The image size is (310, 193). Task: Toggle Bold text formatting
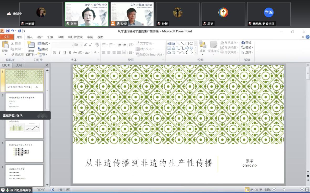click(x=54, y=53)
